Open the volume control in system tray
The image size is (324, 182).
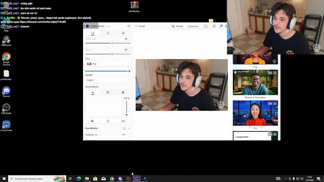coord(302,179)
